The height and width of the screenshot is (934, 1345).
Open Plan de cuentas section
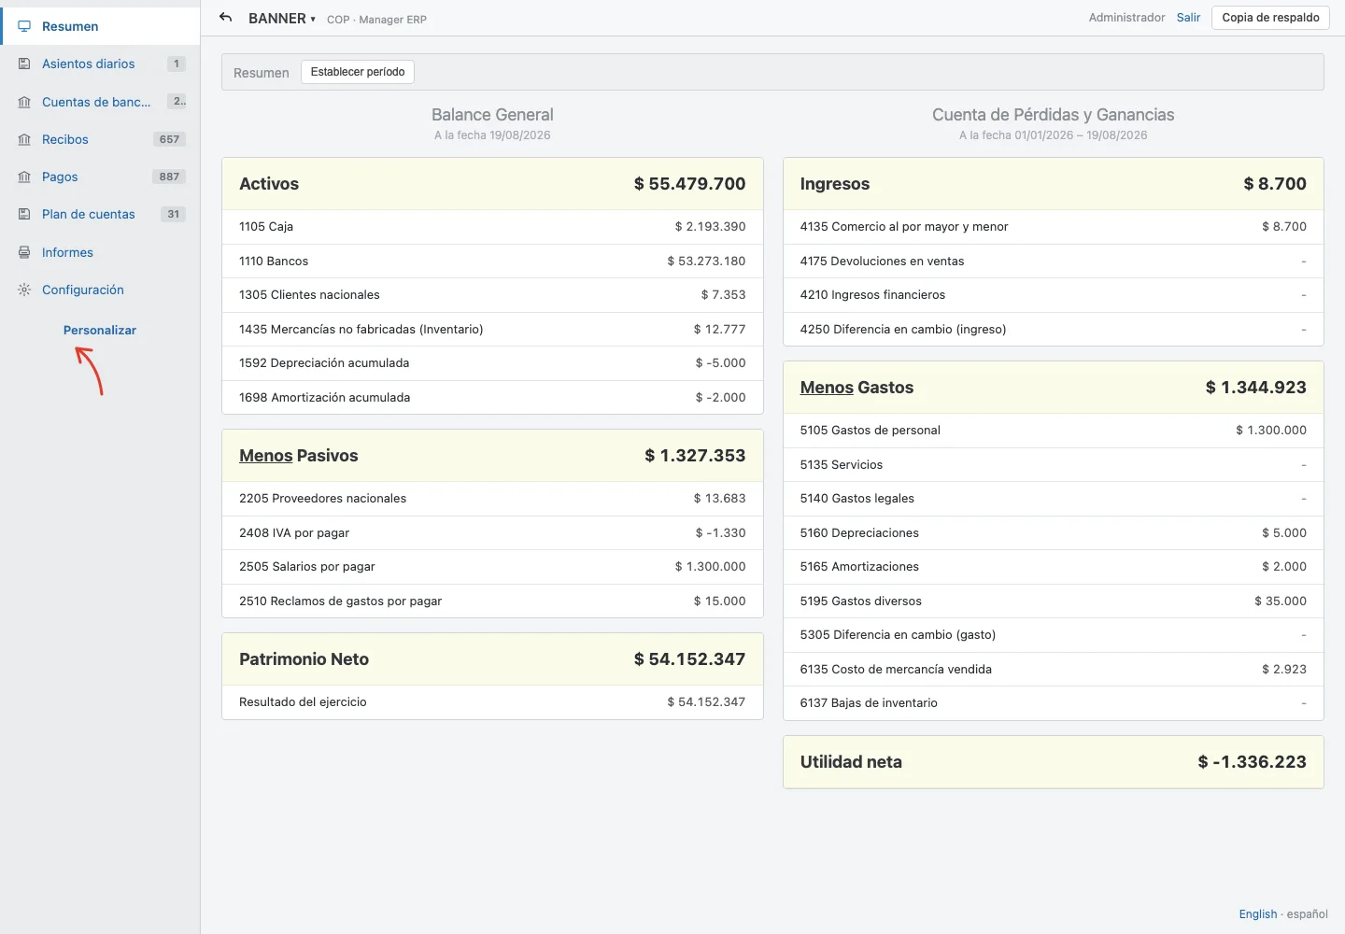click(100, 214)
